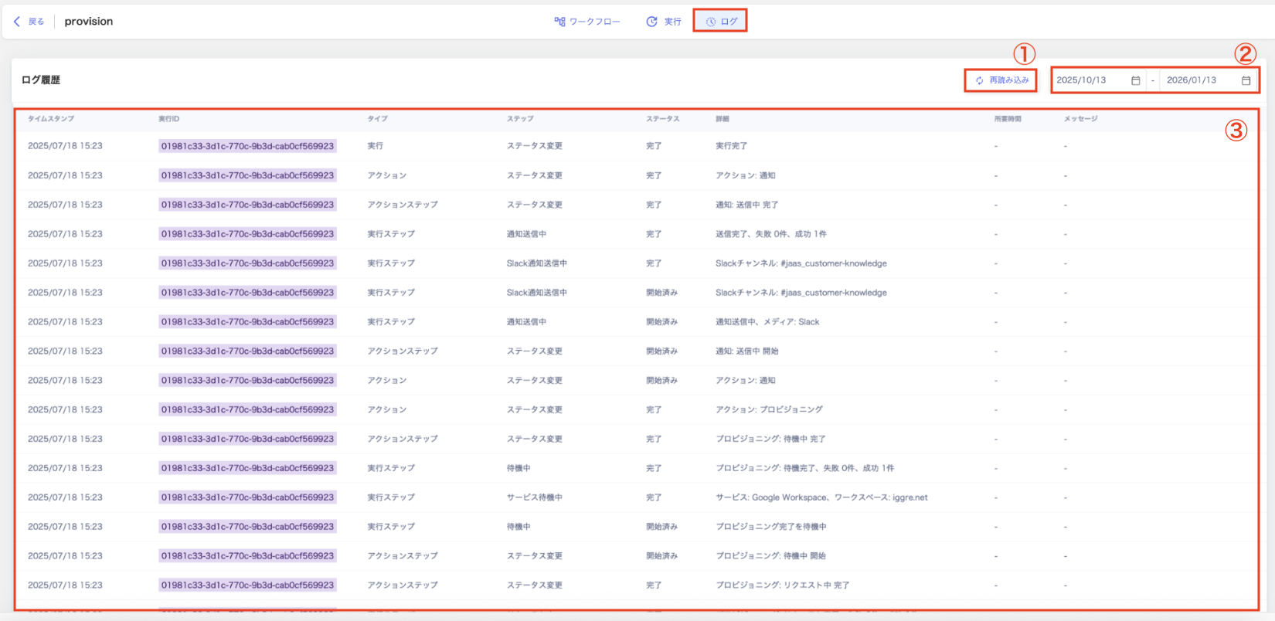Click type 実行 in the 実行完了 row

click(x=376, y=146)
